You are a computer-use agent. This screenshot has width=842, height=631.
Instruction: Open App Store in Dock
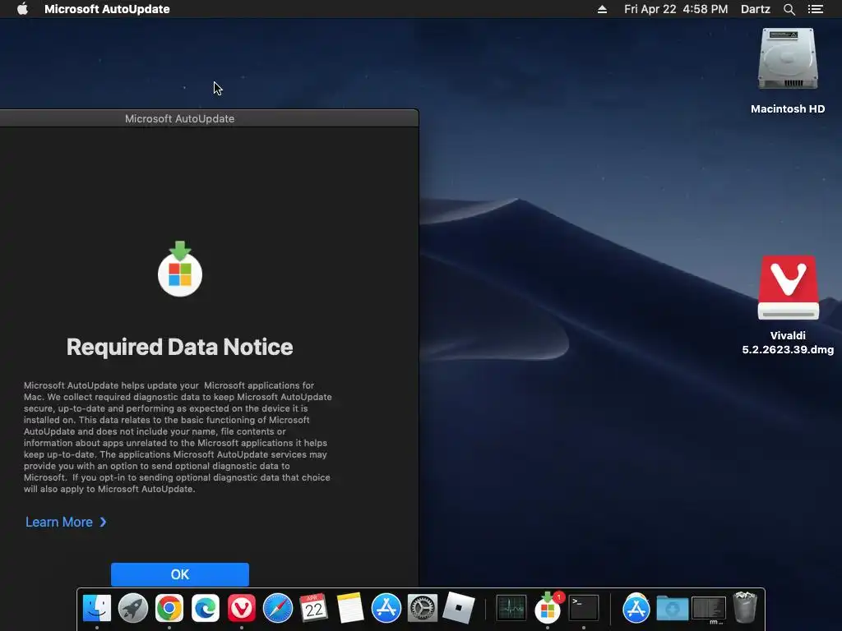(386, 609)
